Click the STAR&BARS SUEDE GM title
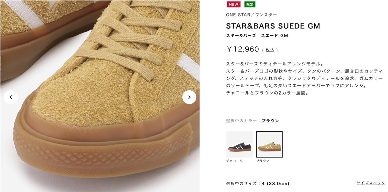Viewport: 388px width, 192px height. (x=273, y=26)
